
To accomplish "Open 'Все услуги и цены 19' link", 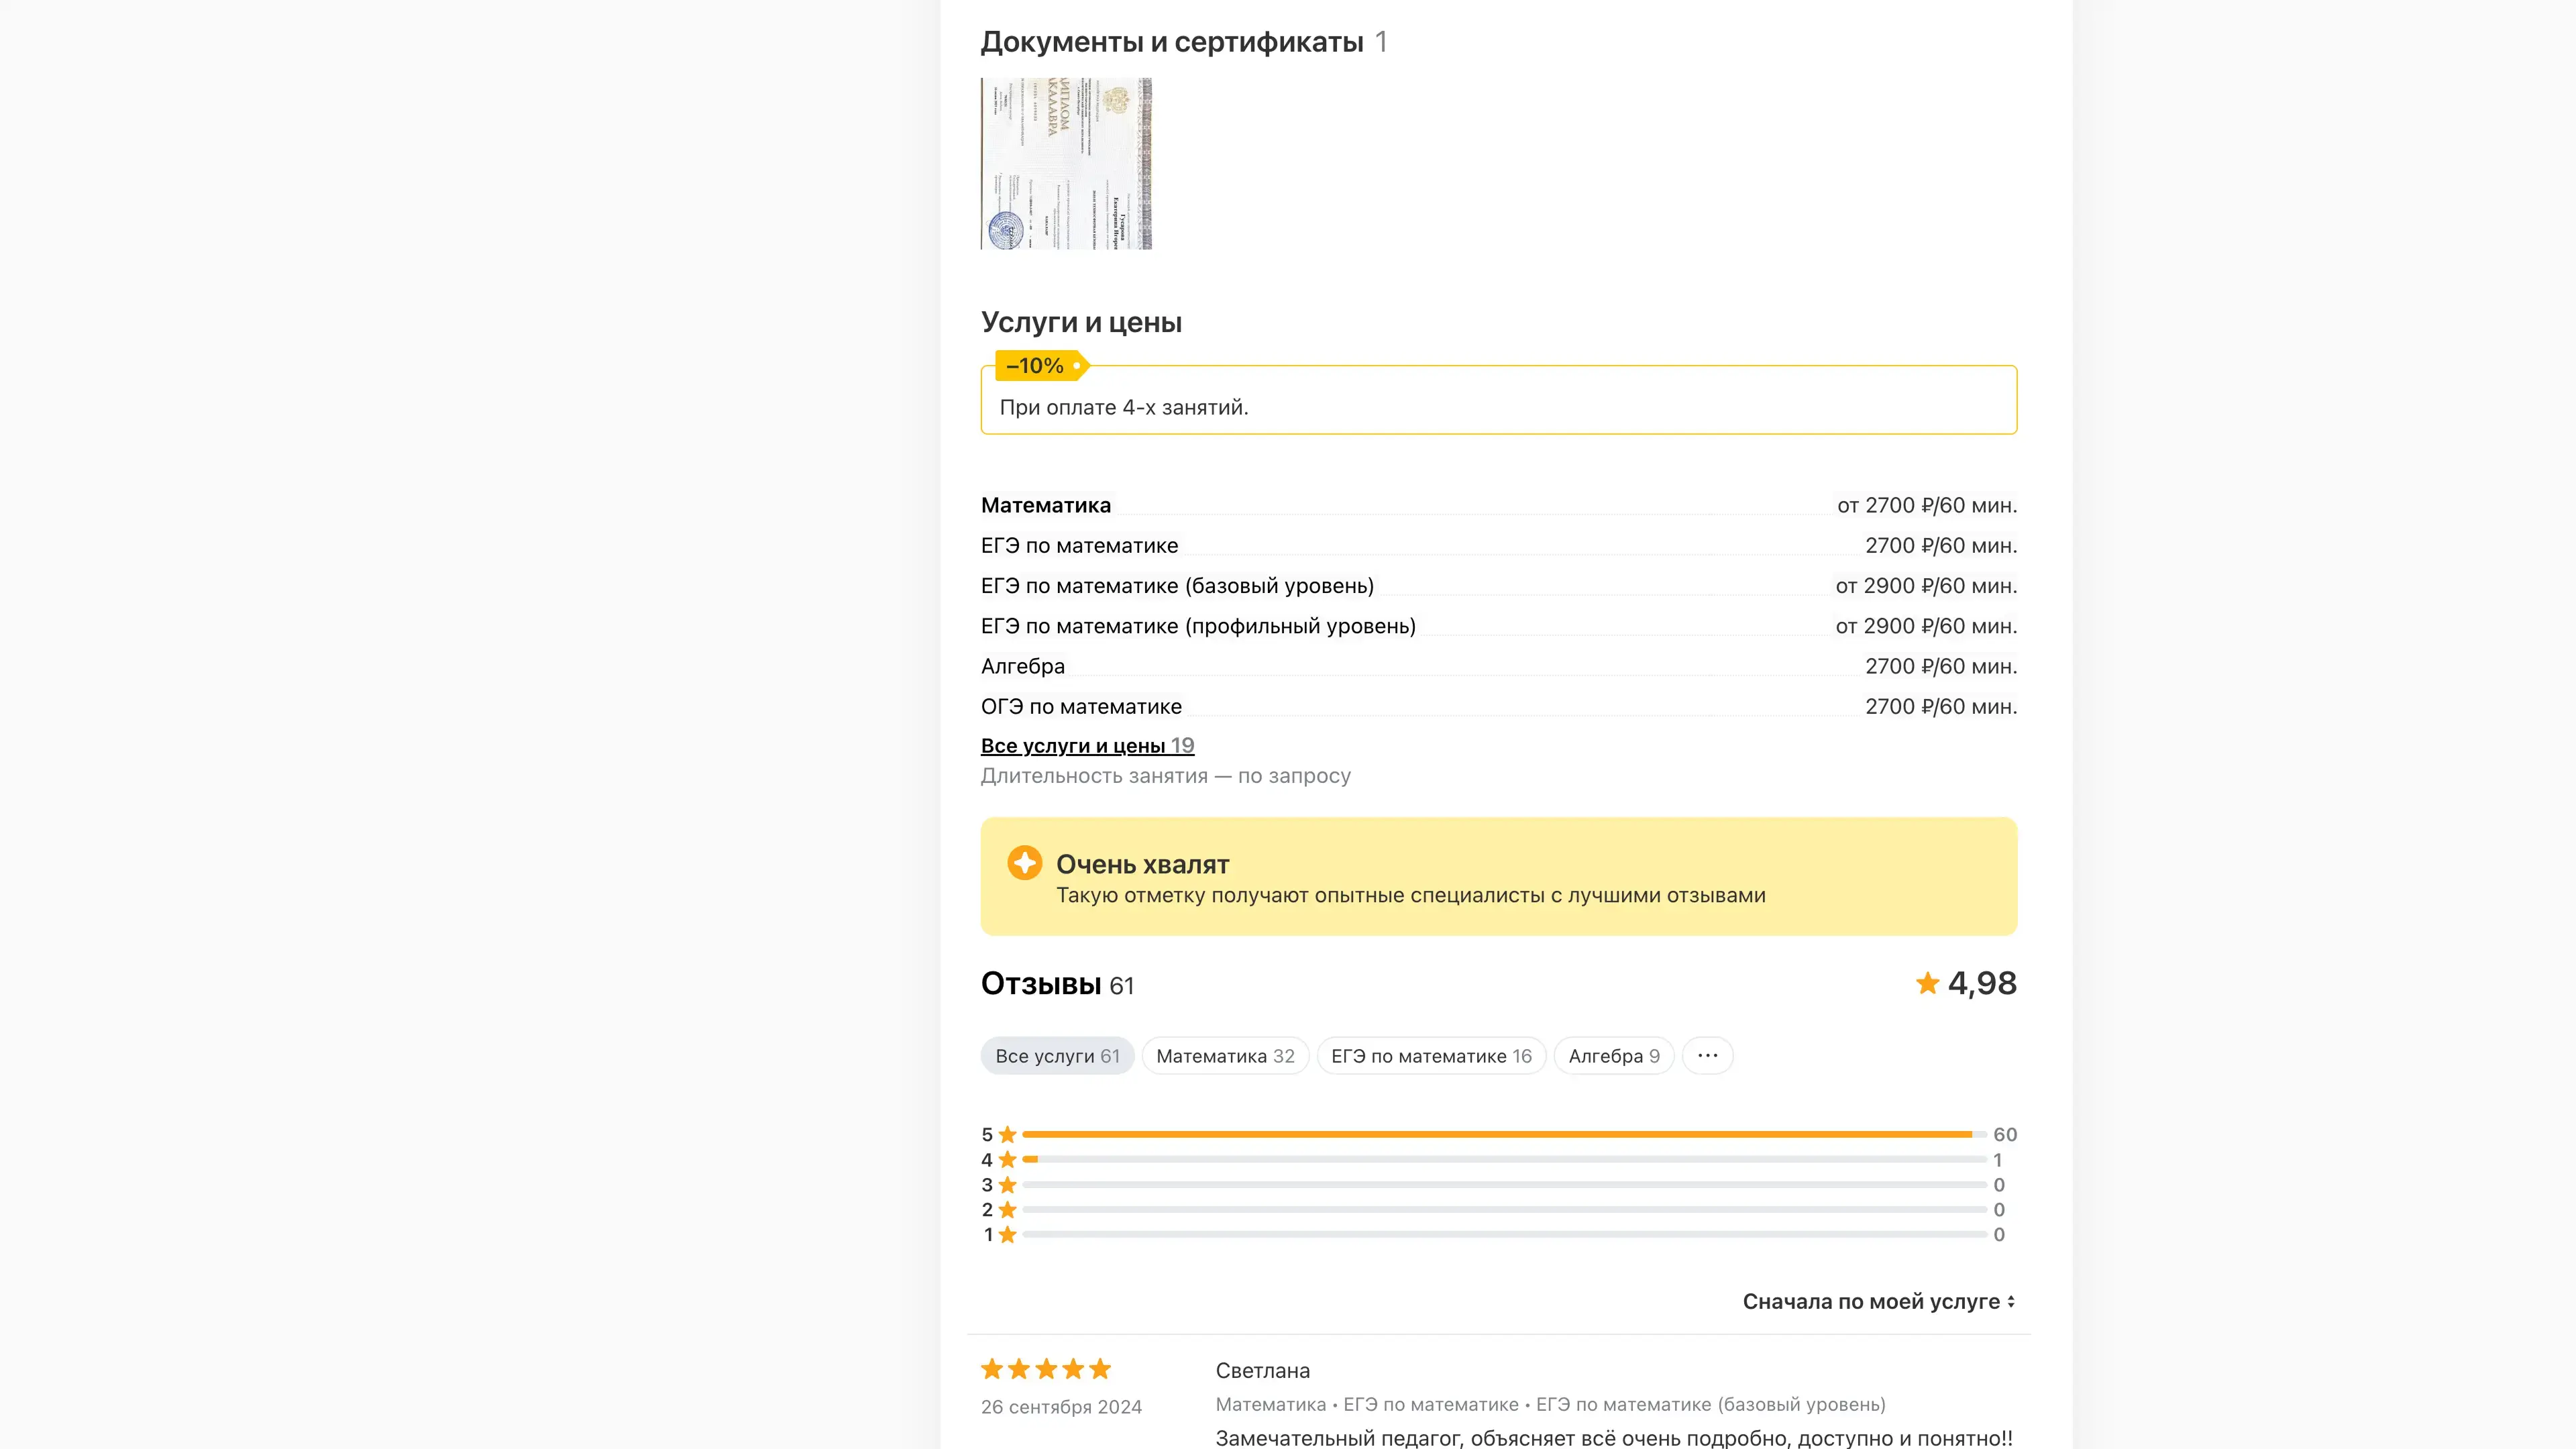I will 1087,746.
